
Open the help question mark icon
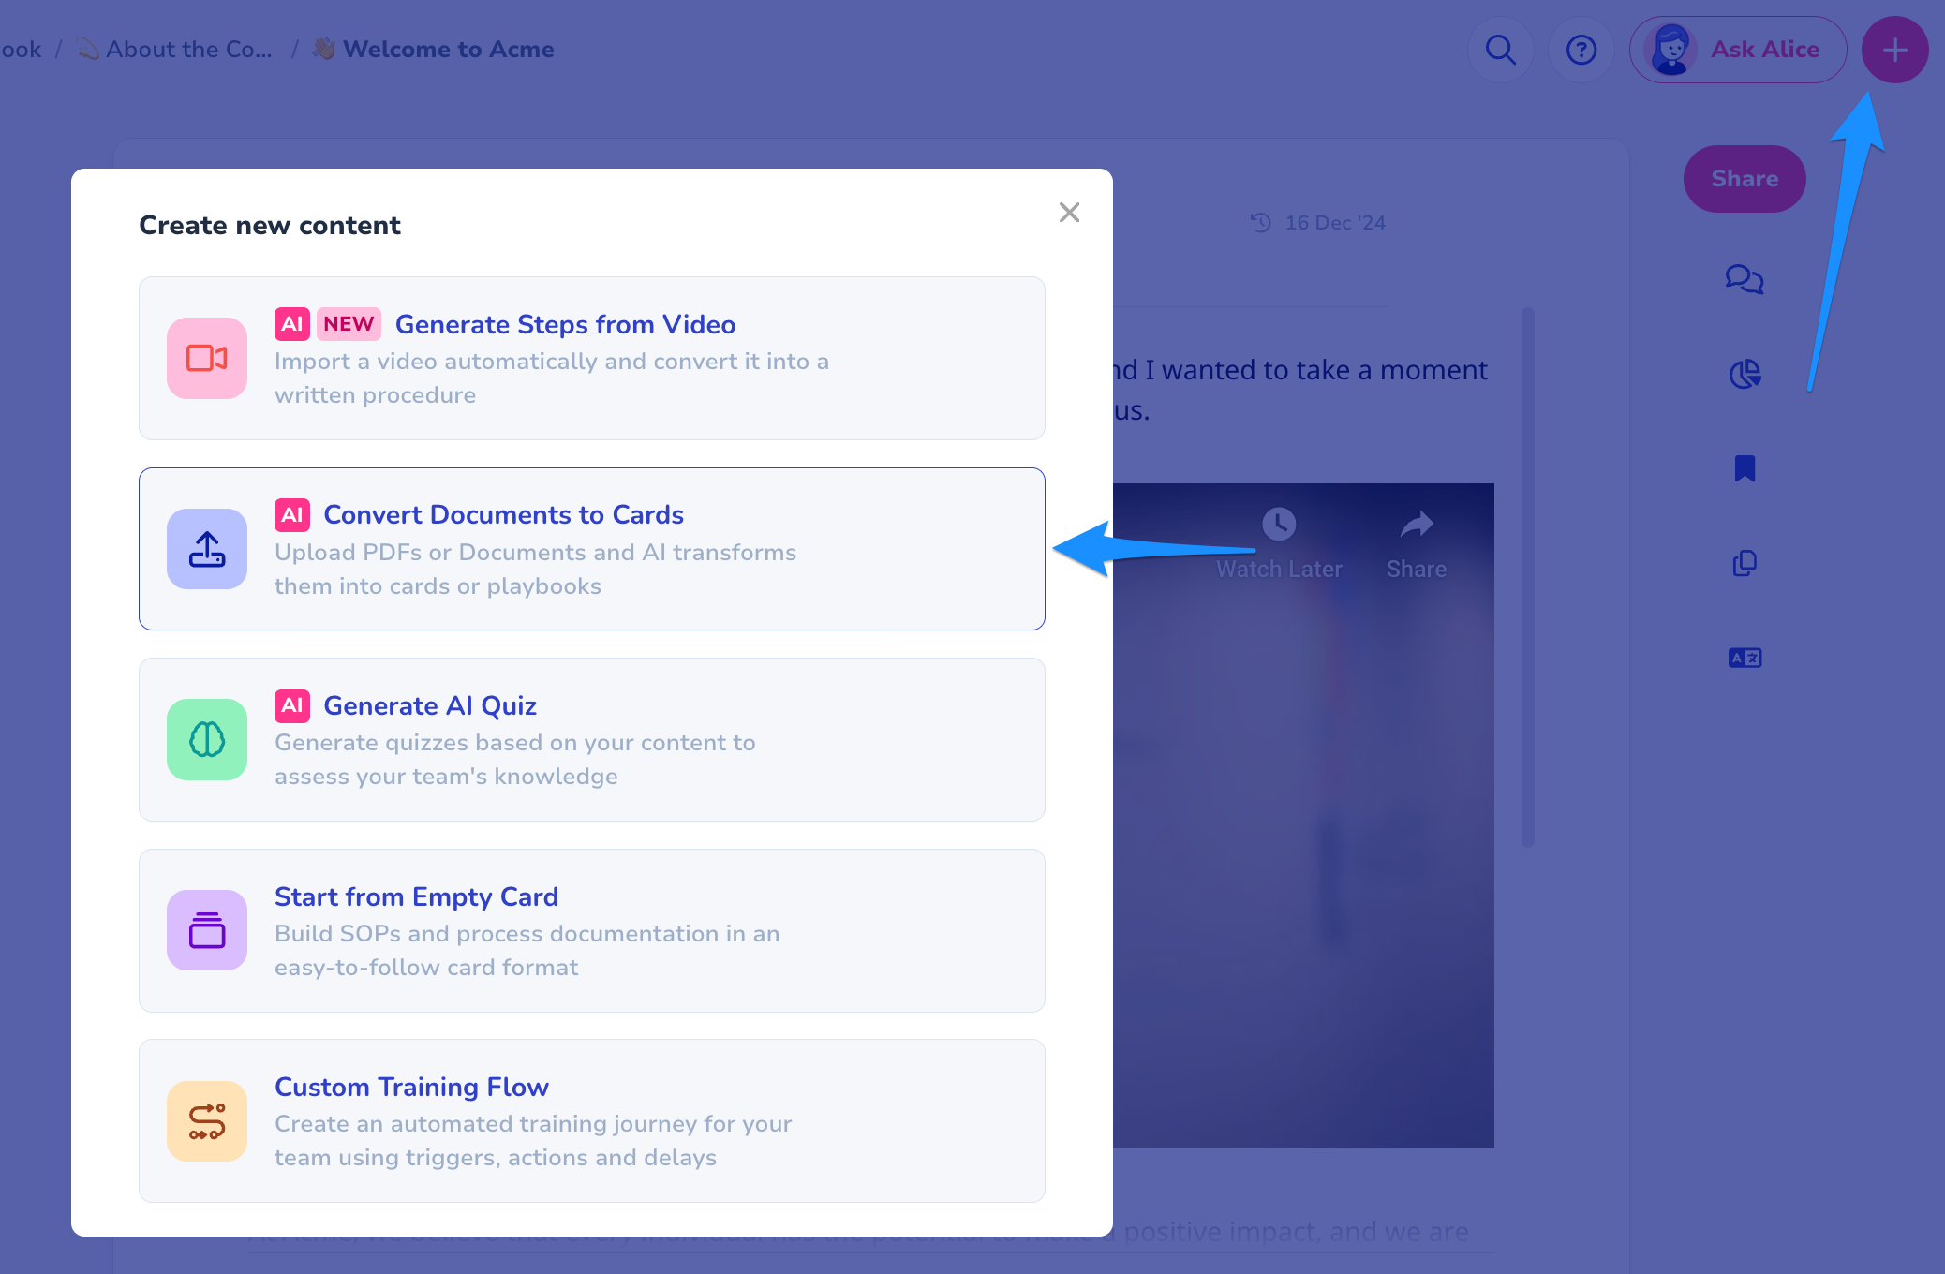[x=1581, y=50]
